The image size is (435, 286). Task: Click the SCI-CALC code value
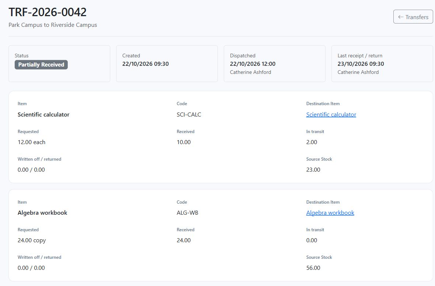tap(189, 115)
